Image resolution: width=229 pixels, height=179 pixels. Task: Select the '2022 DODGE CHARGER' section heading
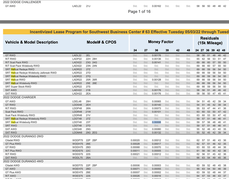pos(19,97)
